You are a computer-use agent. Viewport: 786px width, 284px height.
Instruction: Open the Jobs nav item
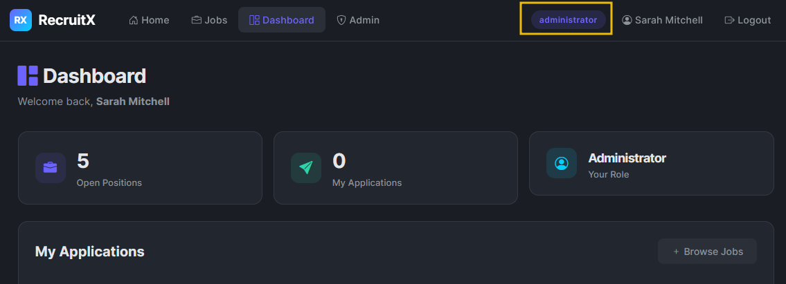tap(209, 20)
